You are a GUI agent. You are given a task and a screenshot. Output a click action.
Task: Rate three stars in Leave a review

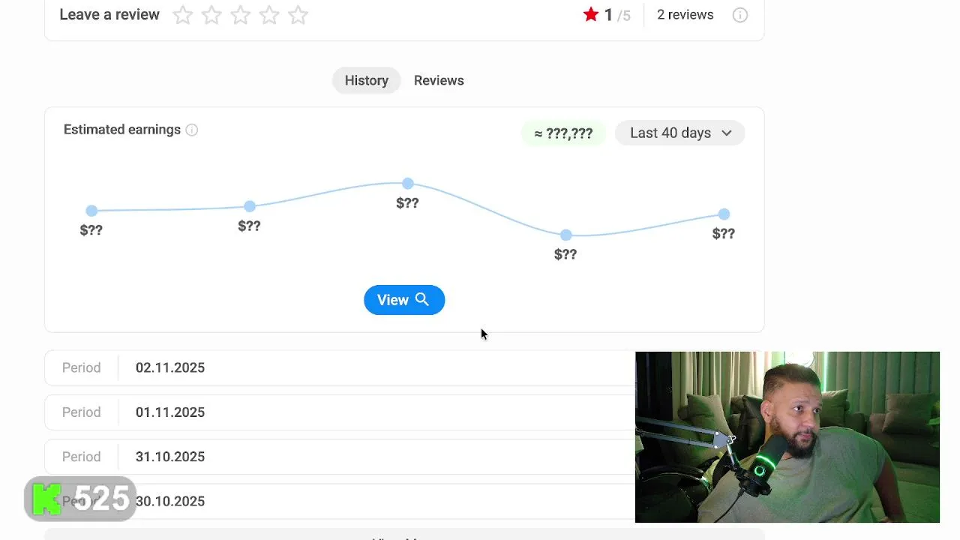pyautogui.click(x=240, y=15)
